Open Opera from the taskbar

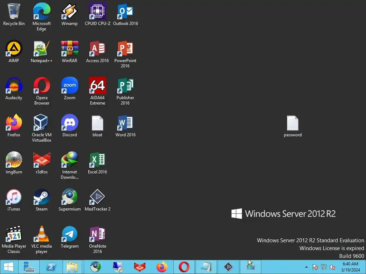point(184,267)
